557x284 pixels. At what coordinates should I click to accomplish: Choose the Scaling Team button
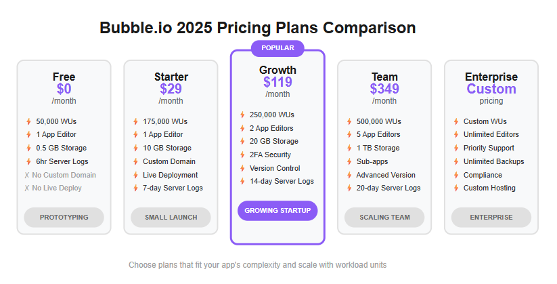point(384,218)
